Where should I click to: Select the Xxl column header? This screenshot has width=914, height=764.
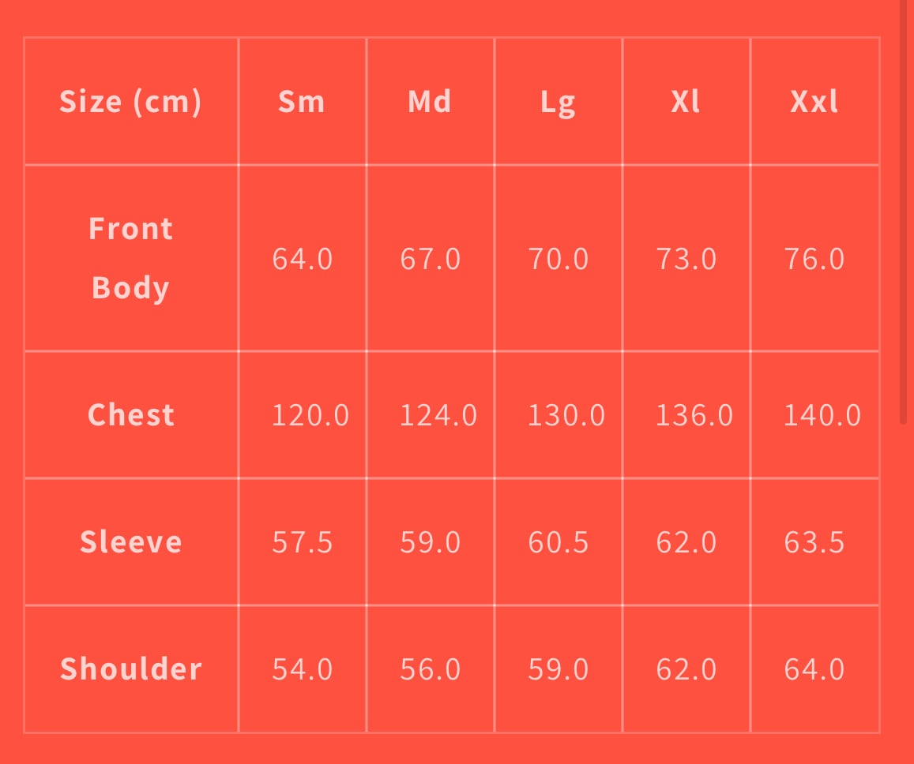pyautogui.click(x=814, y=102)
